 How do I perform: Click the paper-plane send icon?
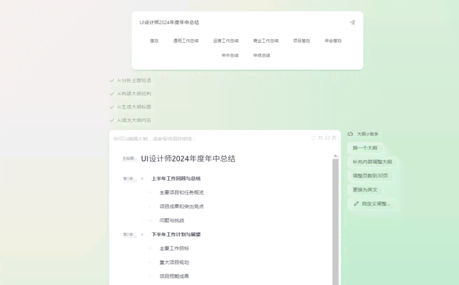click(x=352, y=22)
